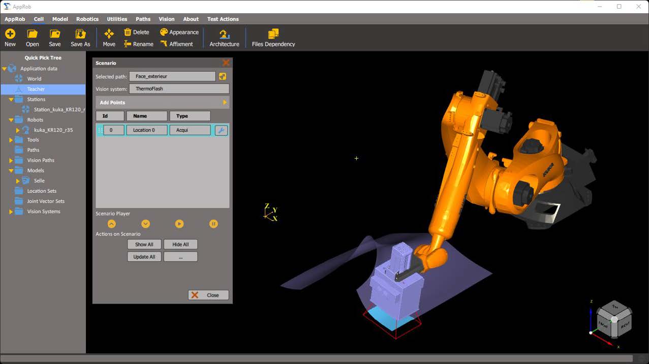The image size is (649, 364).
Task: Expand the Vision Systems tree node
Action: (x=11, y=211)
